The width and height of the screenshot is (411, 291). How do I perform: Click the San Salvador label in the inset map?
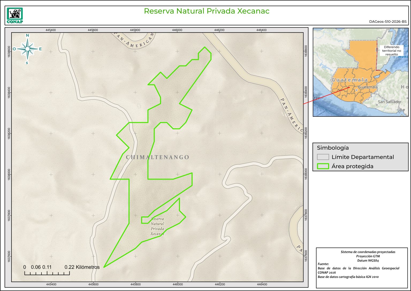390,102
